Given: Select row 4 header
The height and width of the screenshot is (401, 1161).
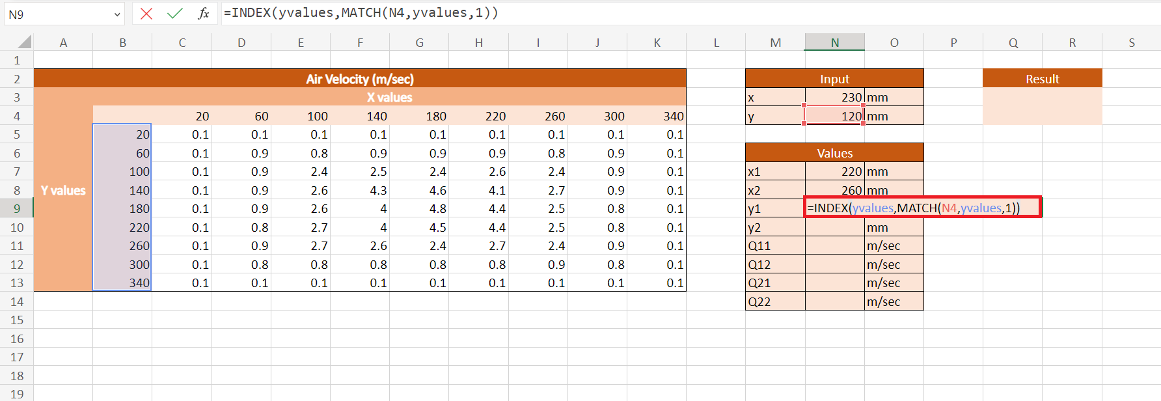Looking at the screenshot, I should pos(17,117).
